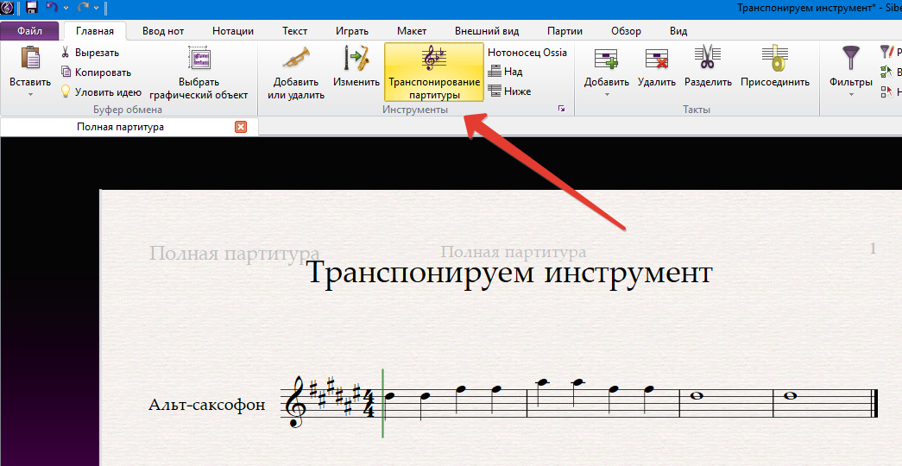Click the Save floppy disk icon
Screen dimensions: 902x466
pos(32,8)
